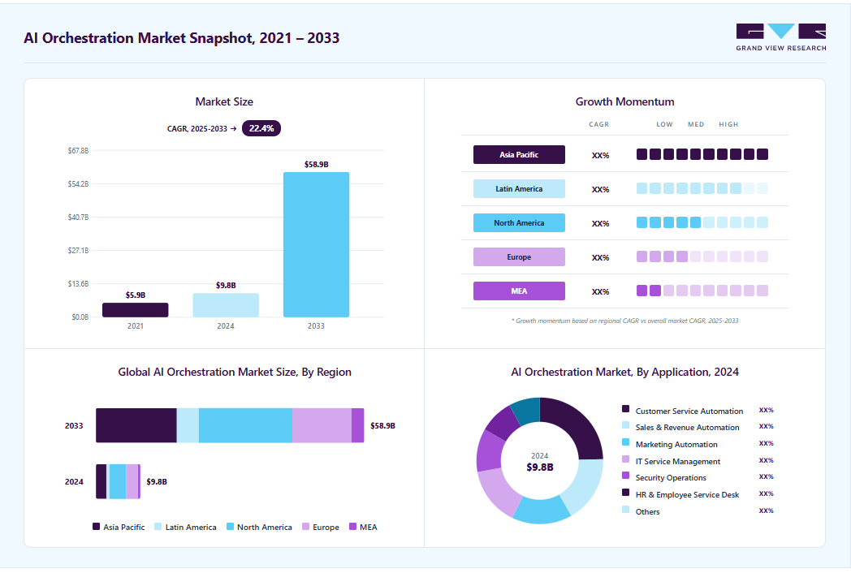
Task: Click the MED column header
Action: [696, 124]
